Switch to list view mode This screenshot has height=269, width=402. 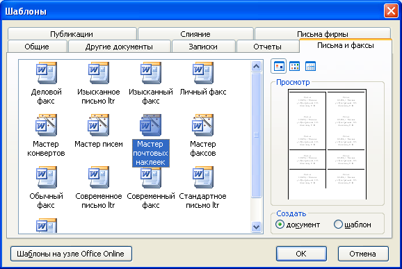tap(294, 67)
